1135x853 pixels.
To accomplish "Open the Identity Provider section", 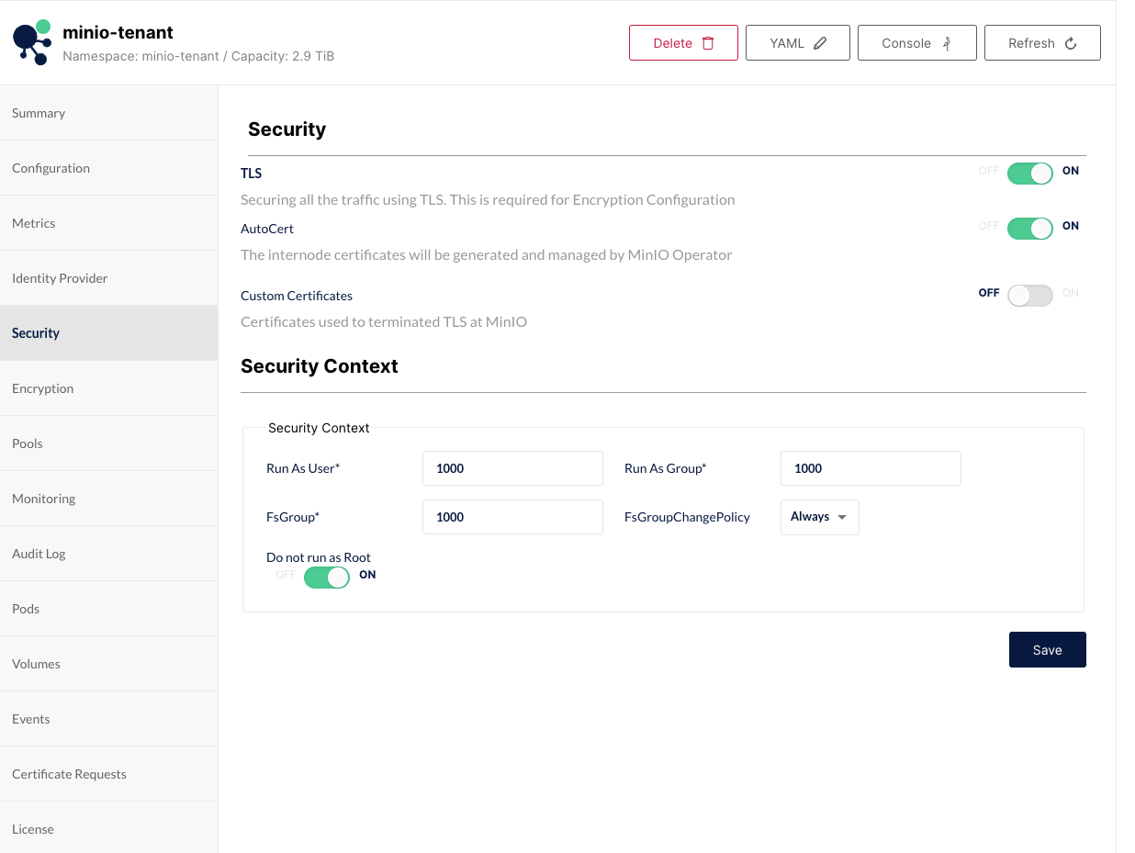I will tap(59, 277).
